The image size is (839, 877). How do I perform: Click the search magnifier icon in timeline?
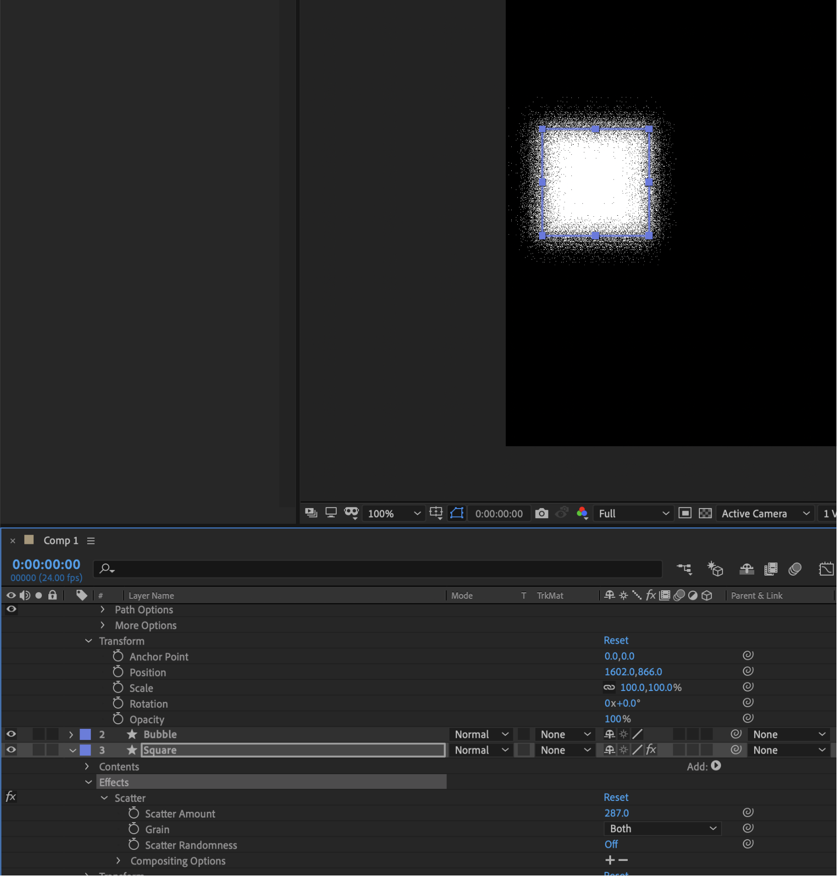[x=107, y=570]
